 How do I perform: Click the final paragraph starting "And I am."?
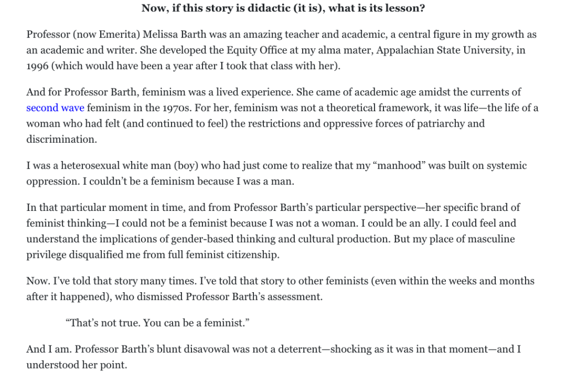pos(274,358)
